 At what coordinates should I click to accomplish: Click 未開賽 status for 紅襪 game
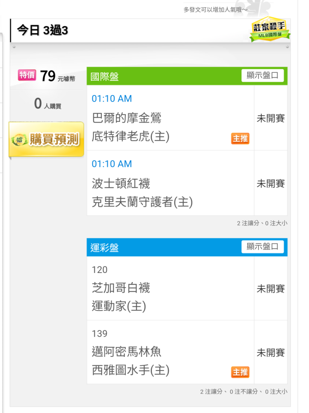[x=271, y=184]
